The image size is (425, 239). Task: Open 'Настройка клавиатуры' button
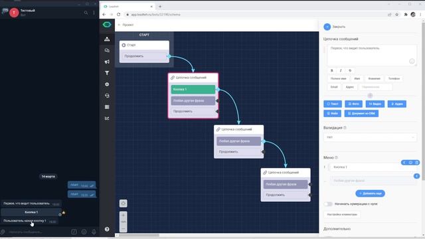coord(342,214)
